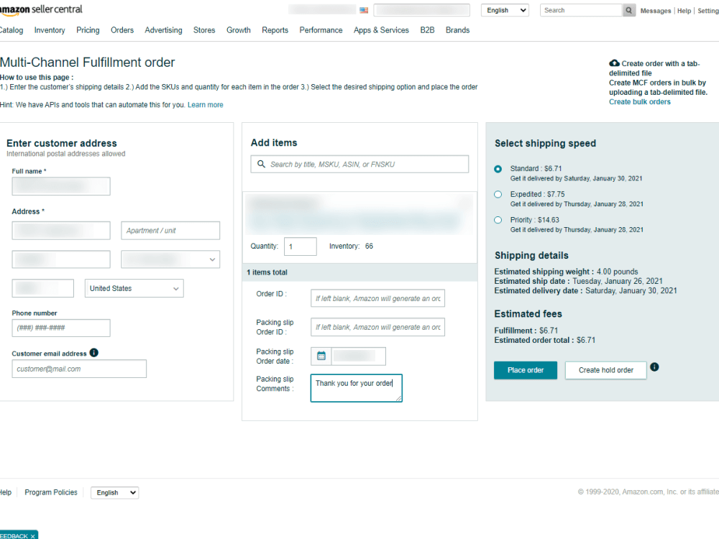Screen dimensions: 719x539
Task: Select the Priority shipping speed option
Action: (x=498, y=220)
